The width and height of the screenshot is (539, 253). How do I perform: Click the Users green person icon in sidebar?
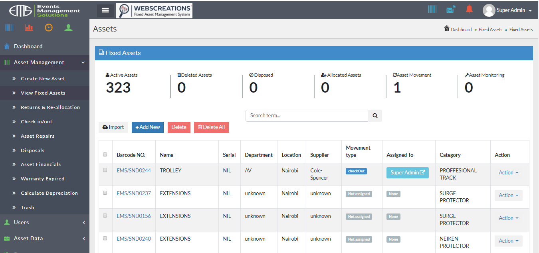pos(7,222)
